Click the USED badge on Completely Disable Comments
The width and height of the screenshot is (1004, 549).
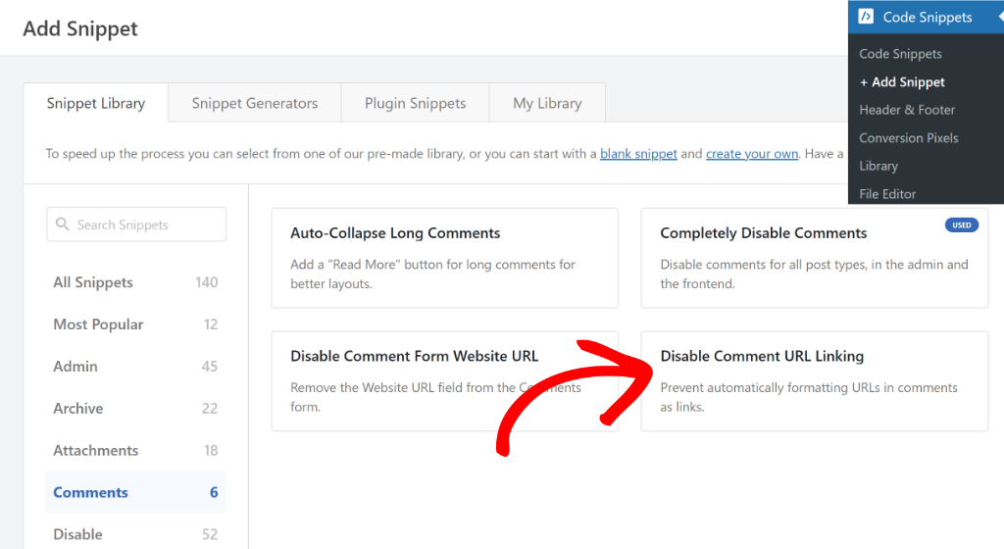pyautogui.click(x=961, y=225)
